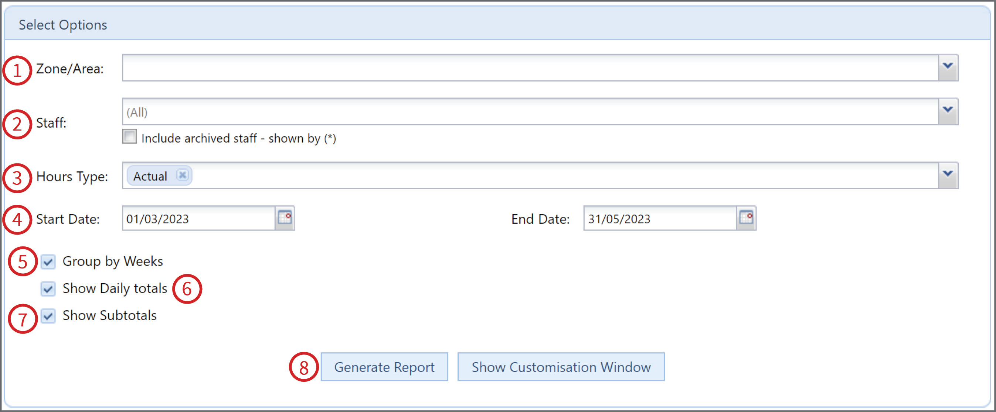Remove the Actual chip via its x icon
996x412 pixels.
tap(183, 176)
